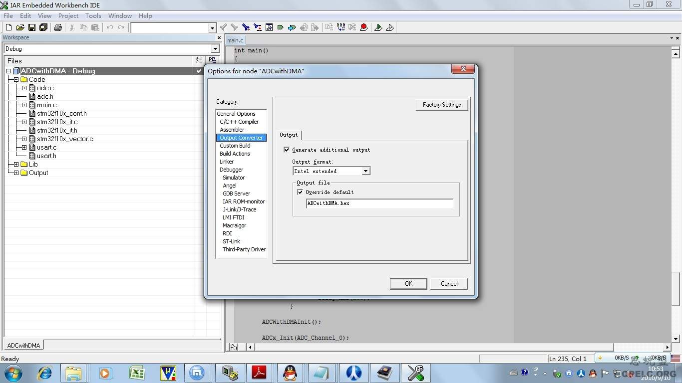The width and height of the screenshot is (682, 383).
Task: Select usart.h in the file tree
Action: [46, 156]
